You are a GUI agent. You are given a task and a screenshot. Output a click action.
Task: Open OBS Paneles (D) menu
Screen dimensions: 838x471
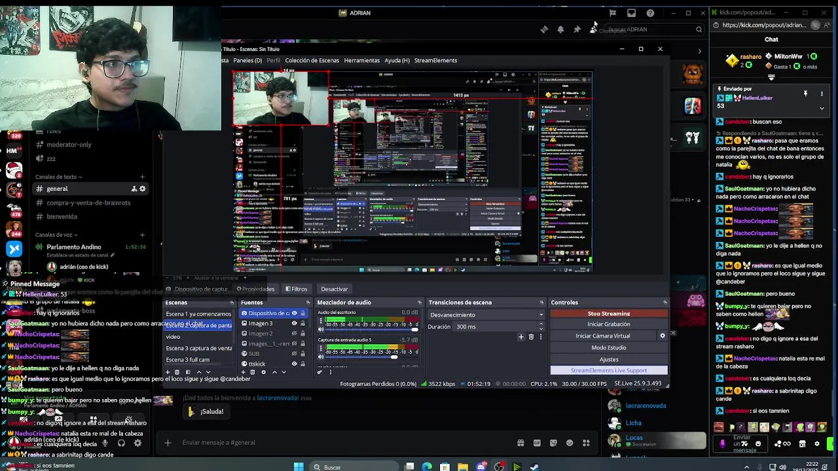point(247,60)
